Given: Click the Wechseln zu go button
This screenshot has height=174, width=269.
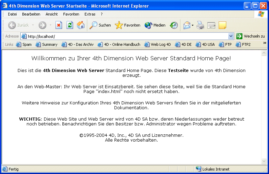Looking at the screenshot, I should tap(251, 36).
